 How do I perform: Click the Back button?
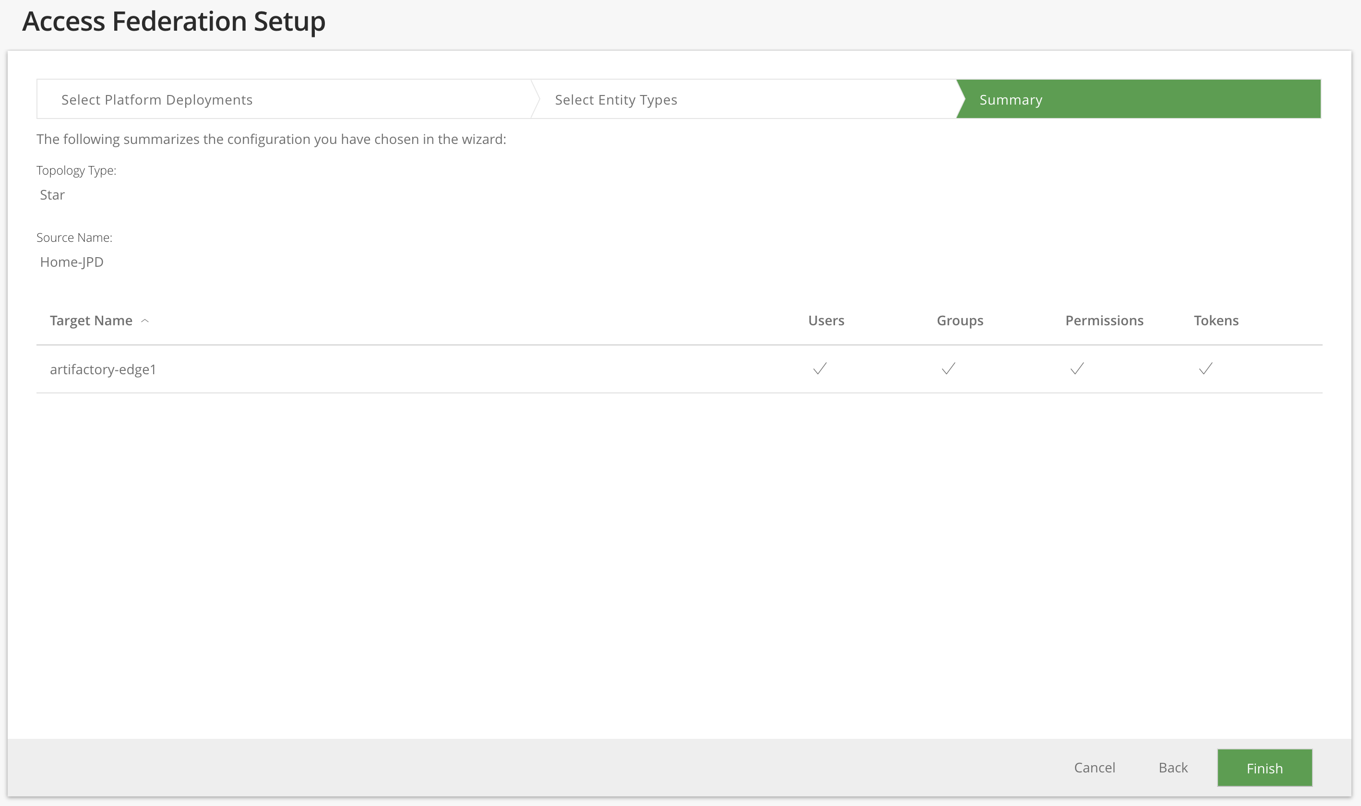(1173, 768)
